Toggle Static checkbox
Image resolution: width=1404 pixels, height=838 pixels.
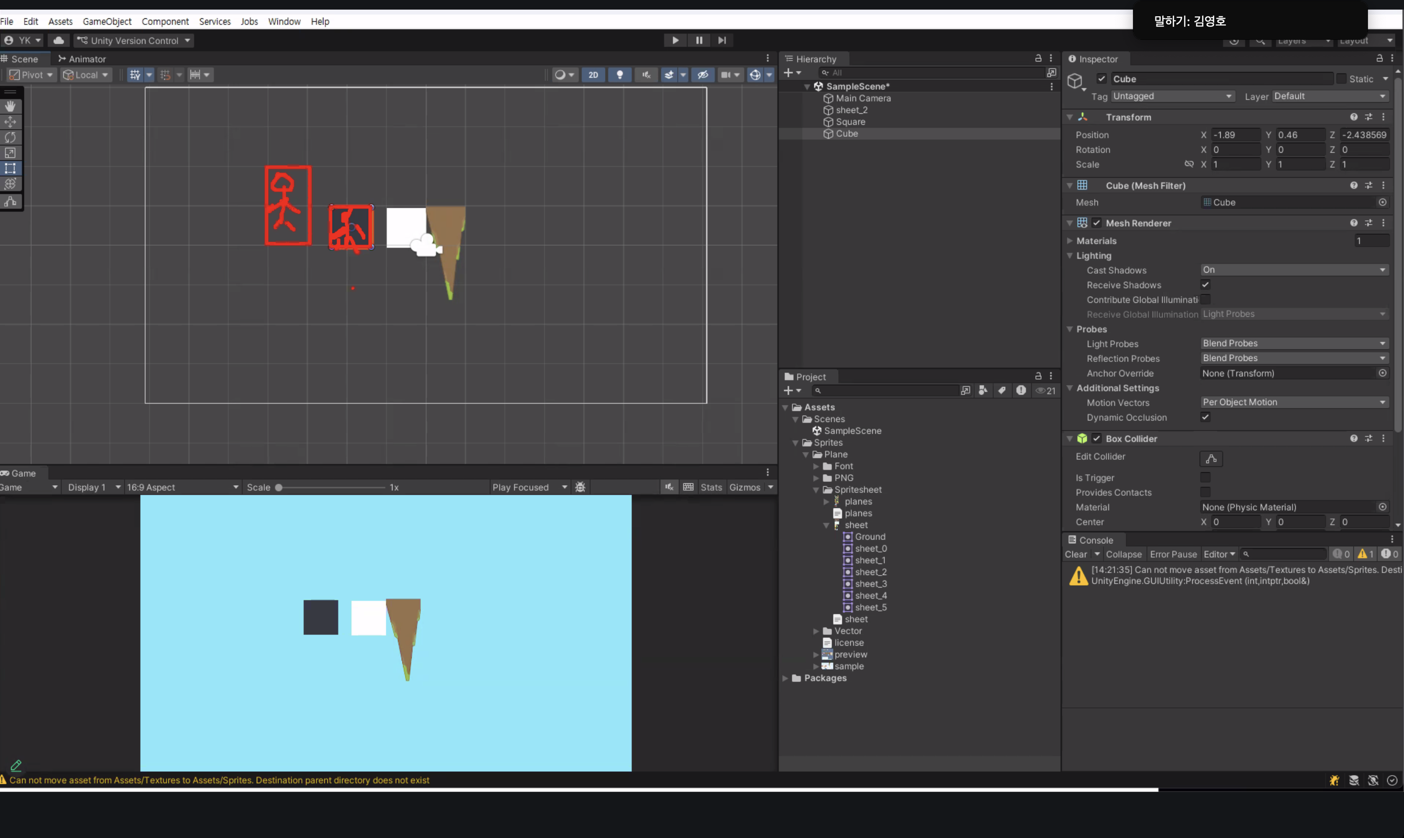1341,79
